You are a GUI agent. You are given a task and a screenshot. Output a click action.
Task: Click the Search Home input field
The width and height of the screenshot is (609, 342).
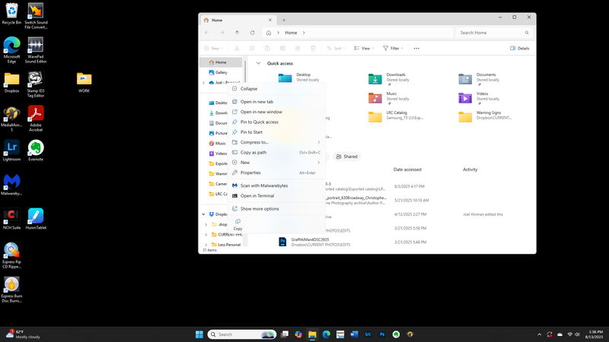[495, 33]
